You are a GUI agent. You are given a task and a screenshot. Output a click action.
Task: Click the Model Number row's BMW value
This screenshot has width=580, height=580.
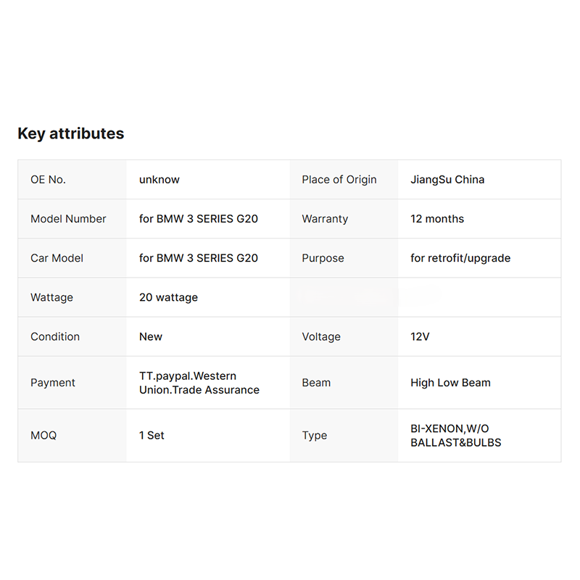(199, 219)
